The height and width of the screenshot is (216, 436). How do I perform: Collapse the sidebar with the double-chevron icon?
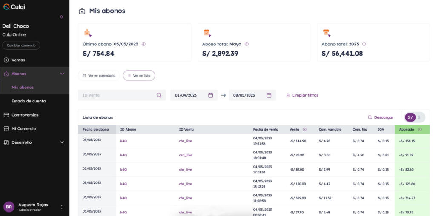click(62, 17)
